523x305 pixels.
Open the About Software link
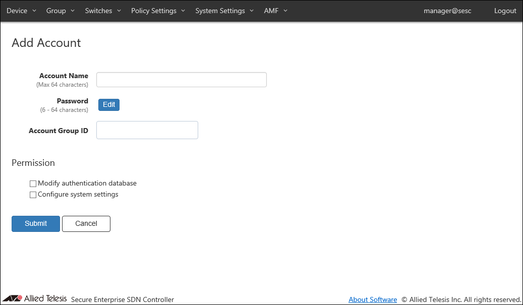pos(373,299)
